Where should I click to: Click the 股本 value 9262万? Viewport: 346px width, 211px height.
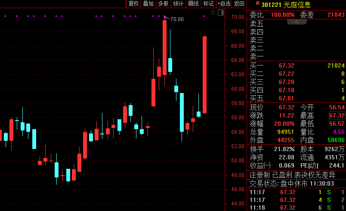click(x=334, y=149)
